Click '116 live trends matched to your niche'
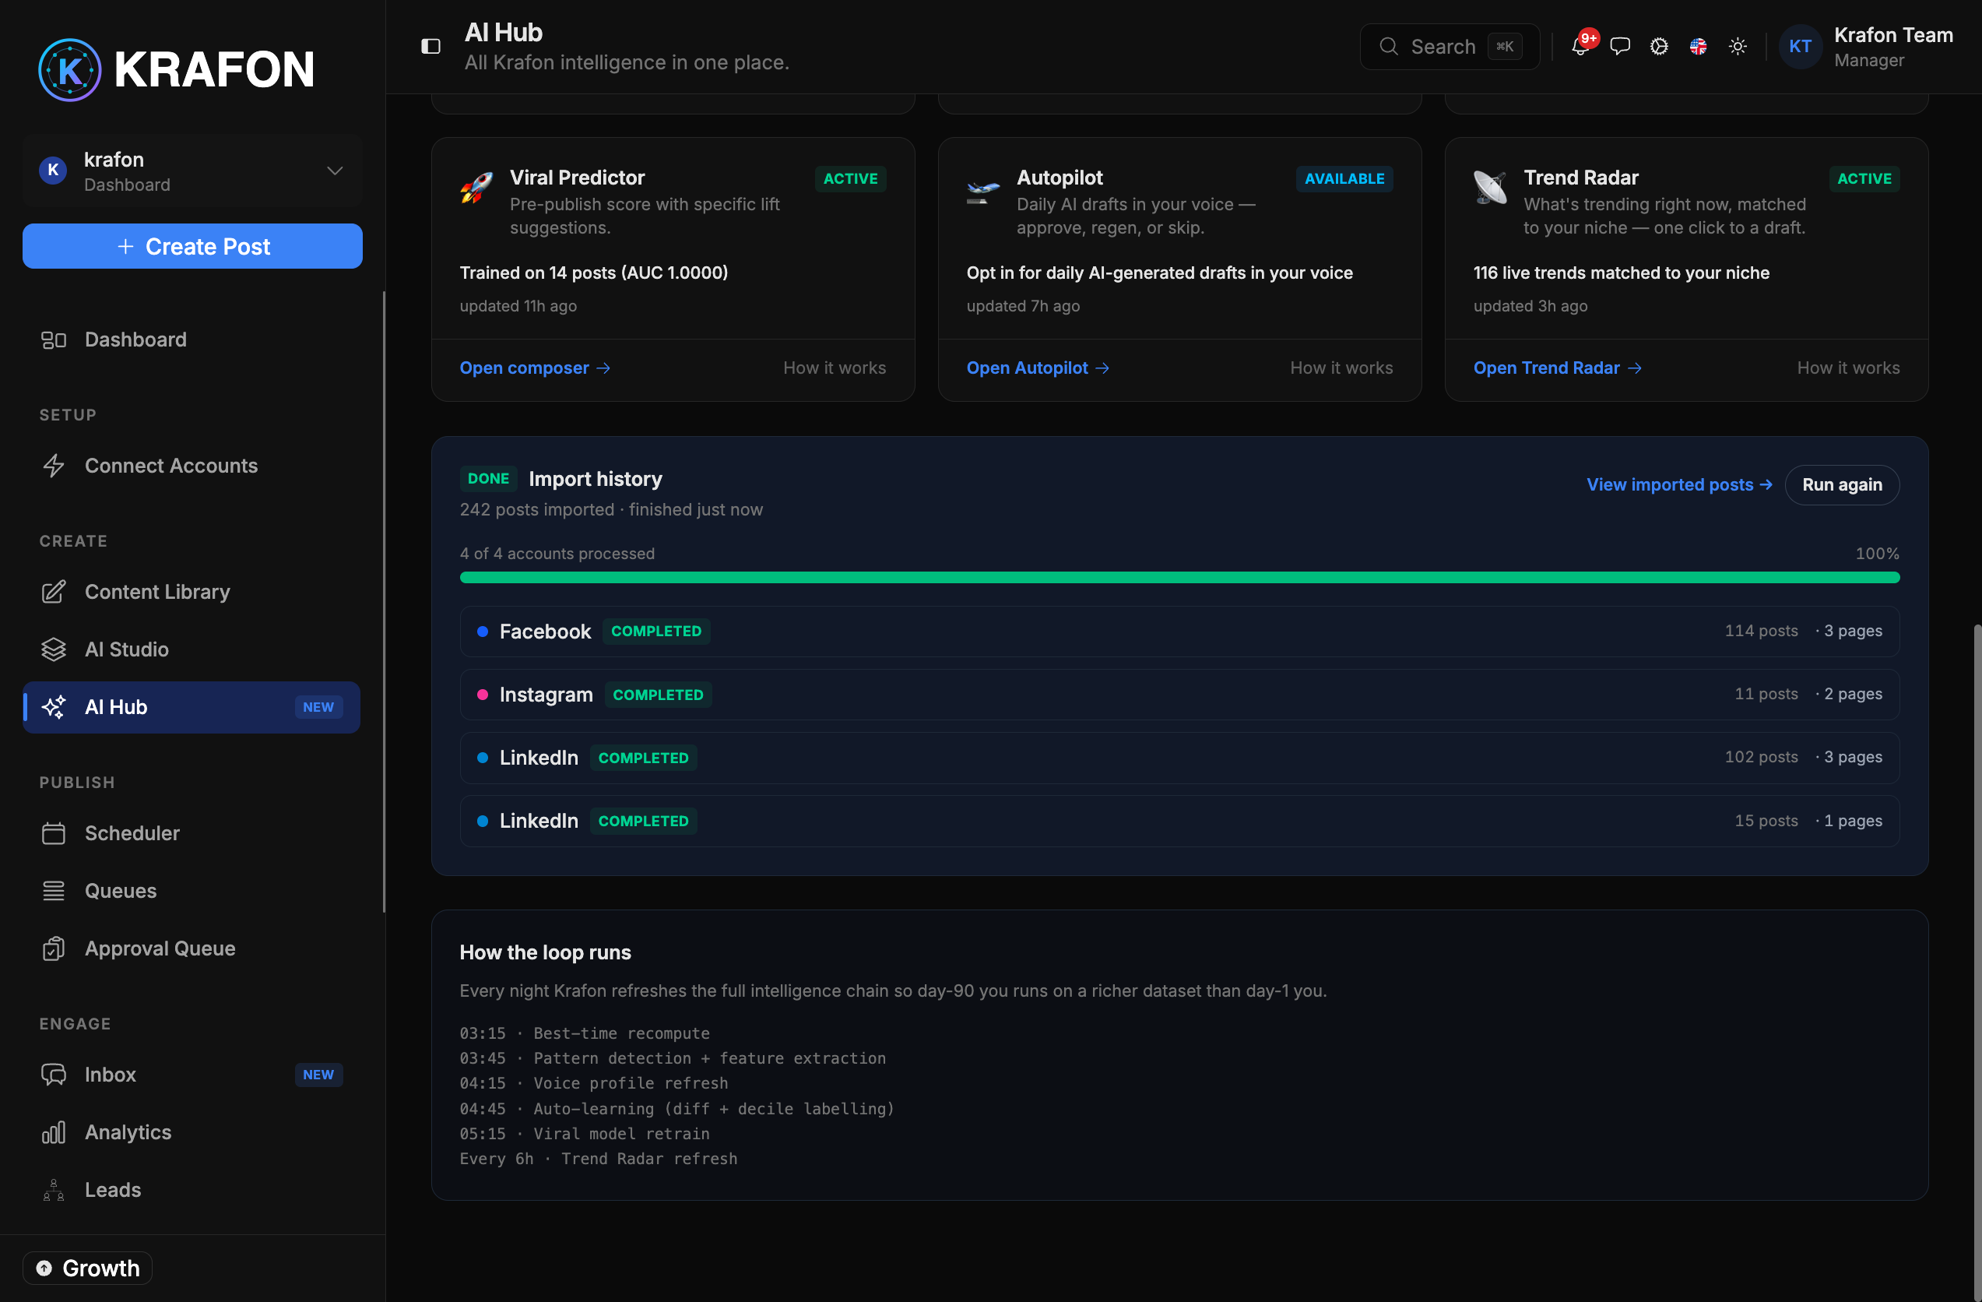1982x1302 pixels. (x=1621, y=273)
